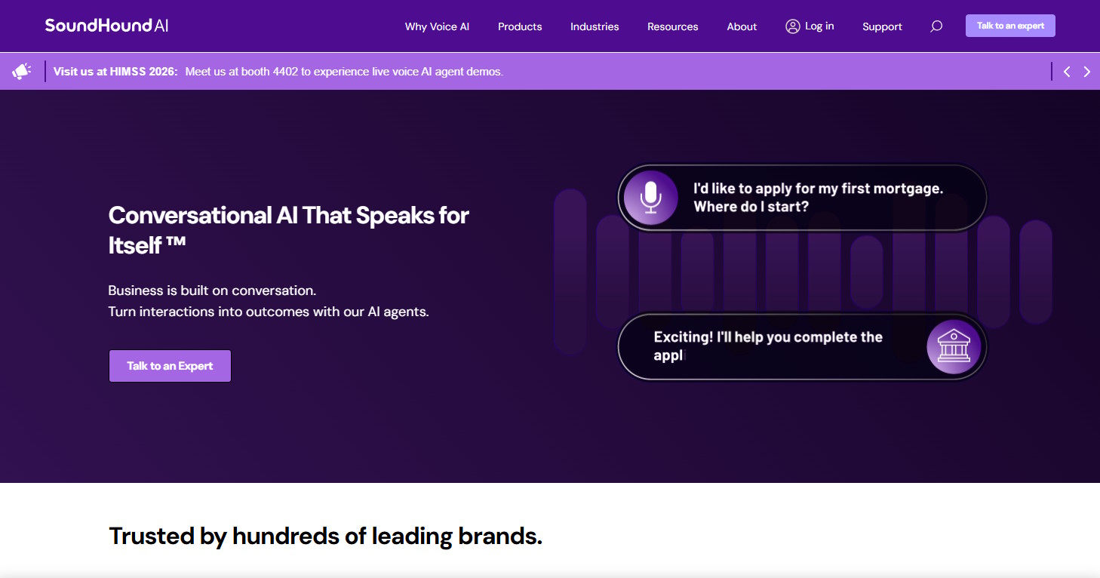
Task: Click the Log in link
Action: tap(819, 26)
